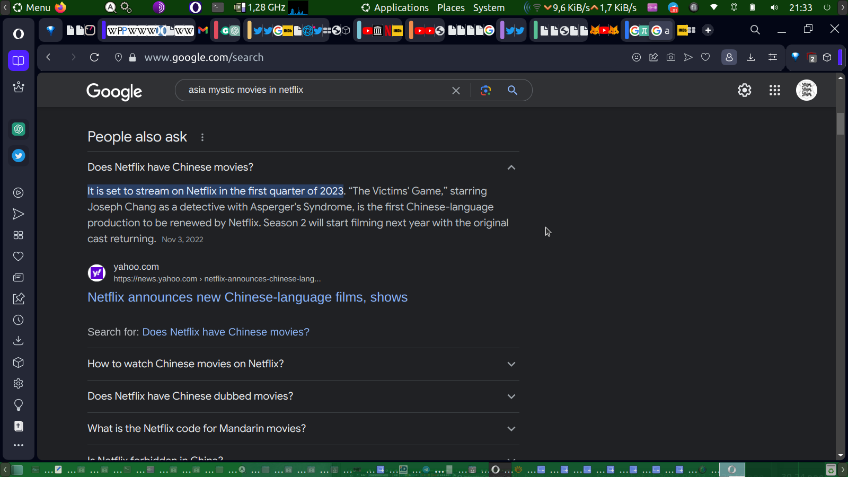The image size is (848, 477).
Task: View site security padlock info
Action: click(x=132, y=57)
